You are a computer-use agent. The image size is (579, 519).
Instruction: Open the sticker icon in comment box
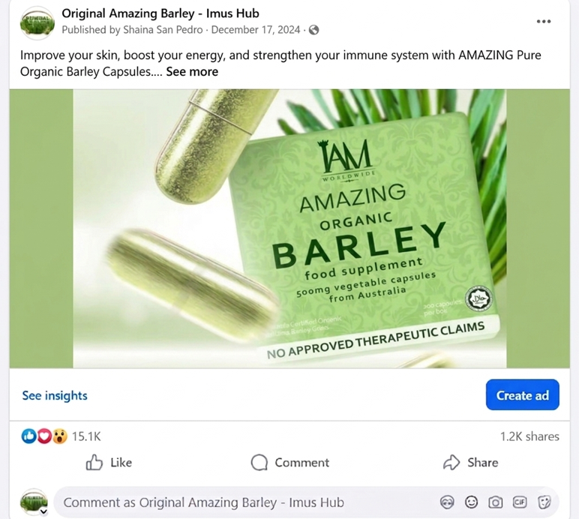(544, 502)
